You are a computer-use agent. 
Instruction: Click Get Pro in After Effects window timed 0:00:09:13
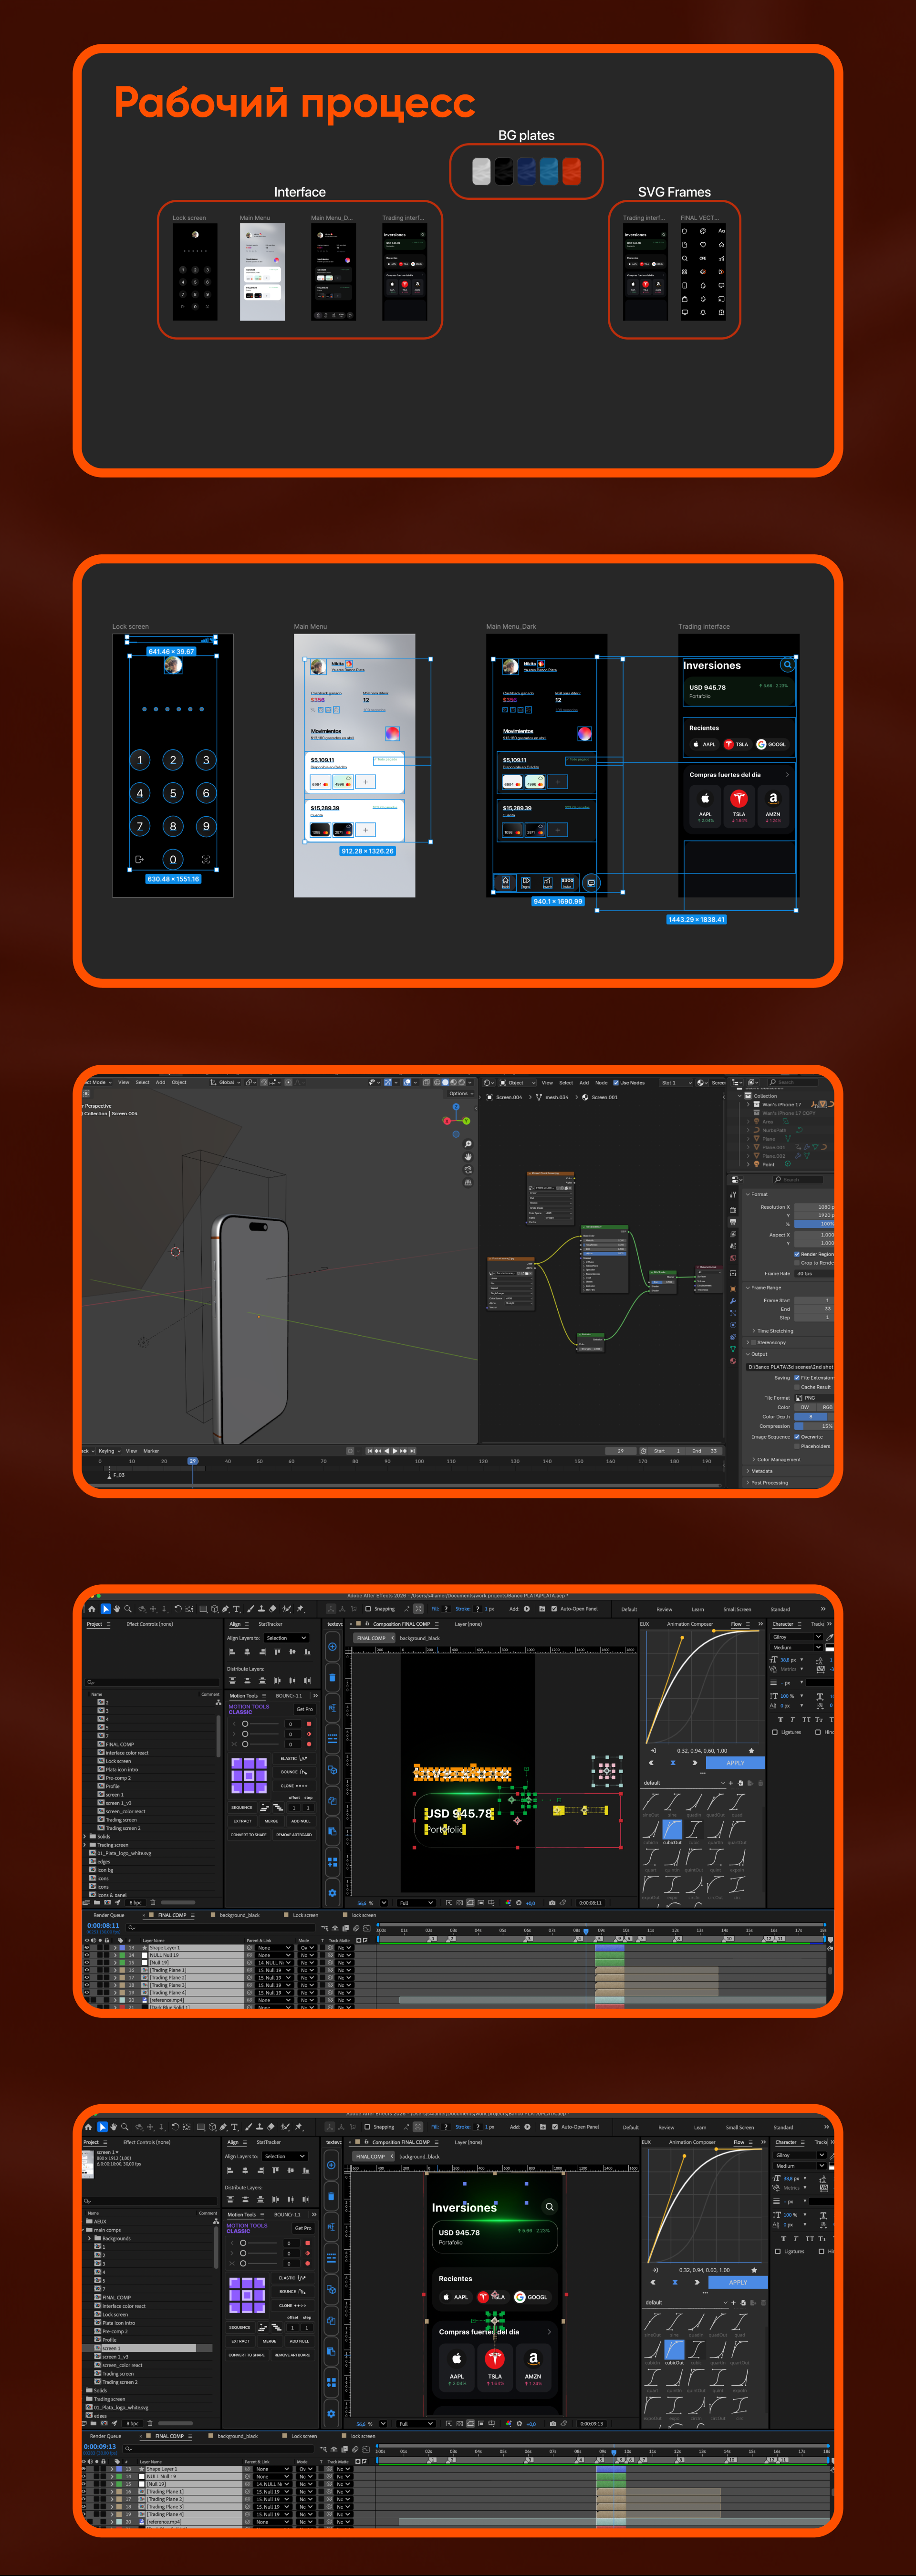click(303, 2228)
